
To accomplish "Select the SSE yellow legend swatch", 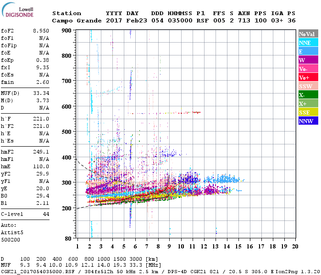I will (308, 112).
